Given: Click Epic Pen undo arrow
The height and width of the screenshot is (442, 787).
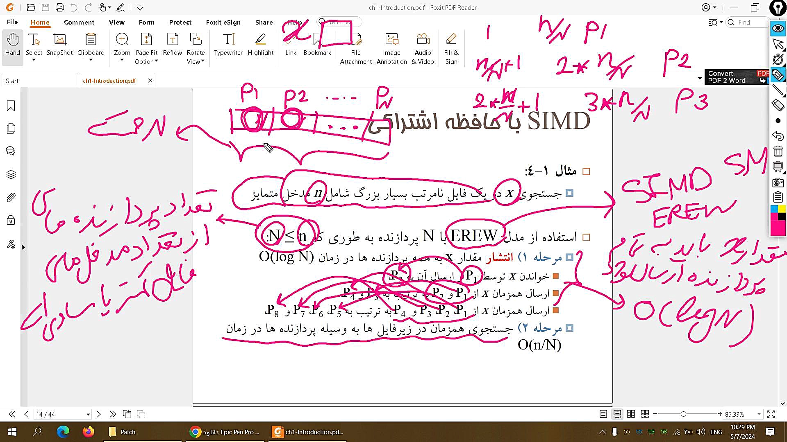Looking at the screenshot, I should pyautogui.click(x=778, y=136).
